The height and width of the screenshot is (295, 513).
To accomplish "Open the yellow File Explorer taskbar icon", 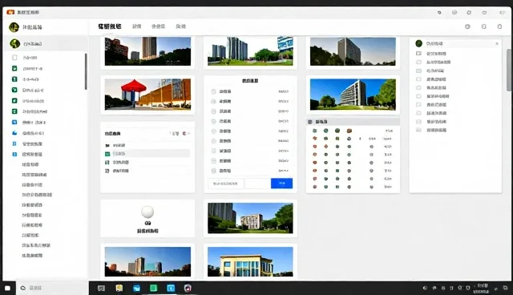I will point(119,288).
